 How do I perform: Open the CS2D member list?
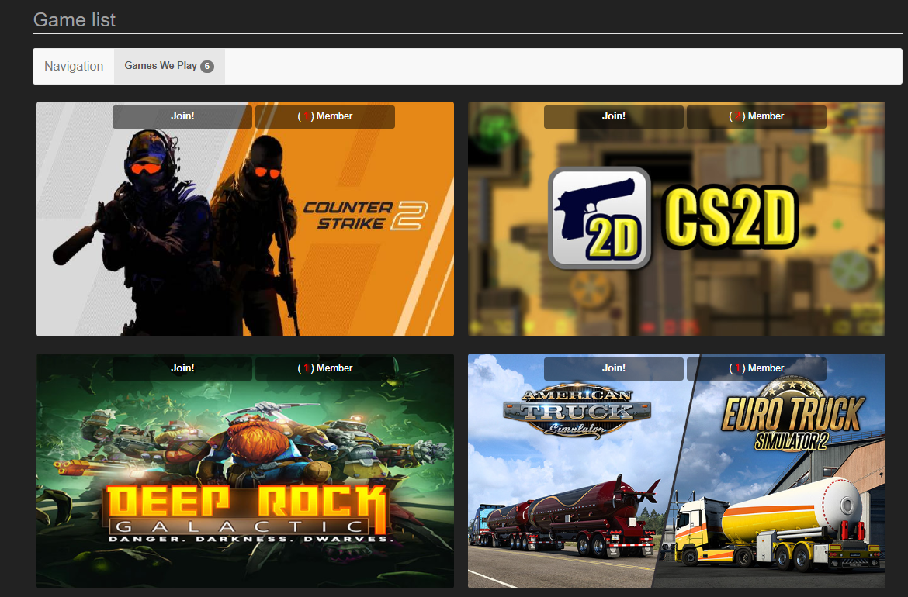pyautogui.click(x=757, y=116)
